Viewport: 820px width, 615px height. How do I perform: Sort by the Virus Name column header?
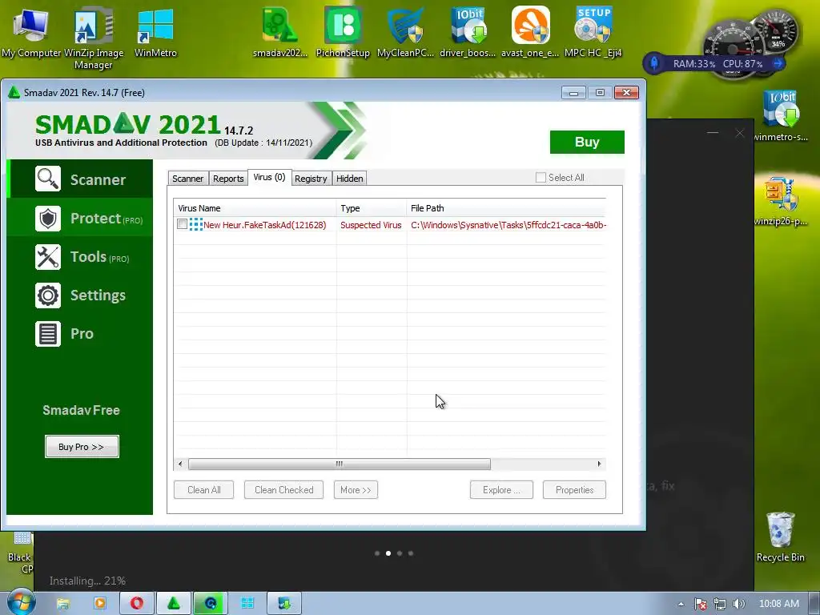click(255, 208)
